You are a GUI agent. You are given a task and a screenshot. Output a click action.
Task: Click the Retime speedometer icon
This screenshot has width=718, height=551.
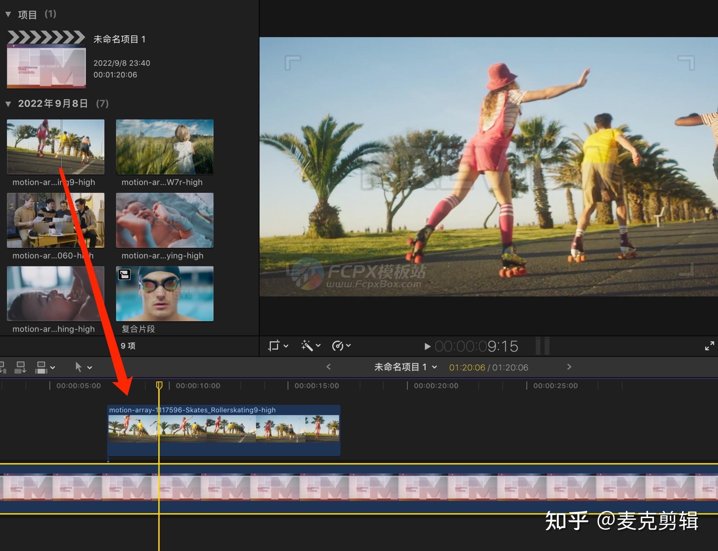click(337, 346)
